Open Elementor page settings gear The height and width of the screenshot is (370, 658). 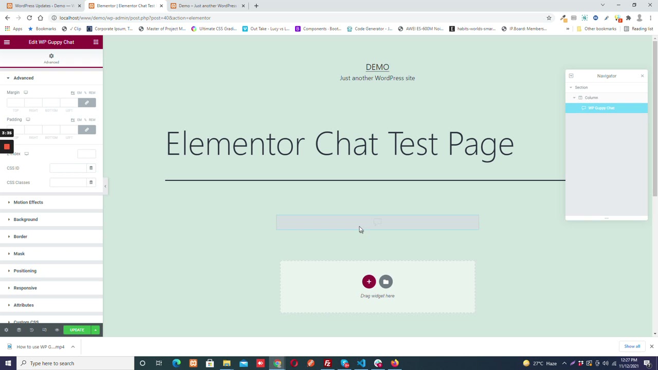[x=6, y=330]
